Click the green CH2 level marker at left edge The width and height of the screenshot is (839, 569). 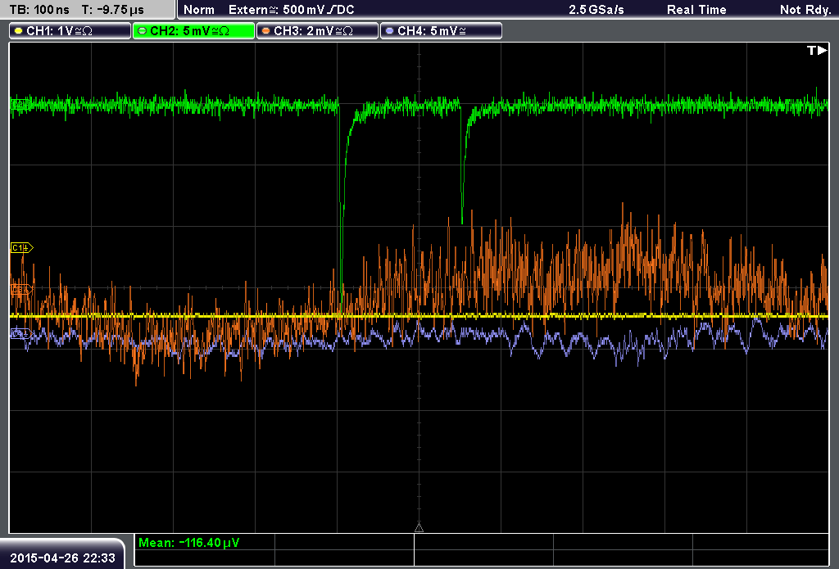pos(20,104)
